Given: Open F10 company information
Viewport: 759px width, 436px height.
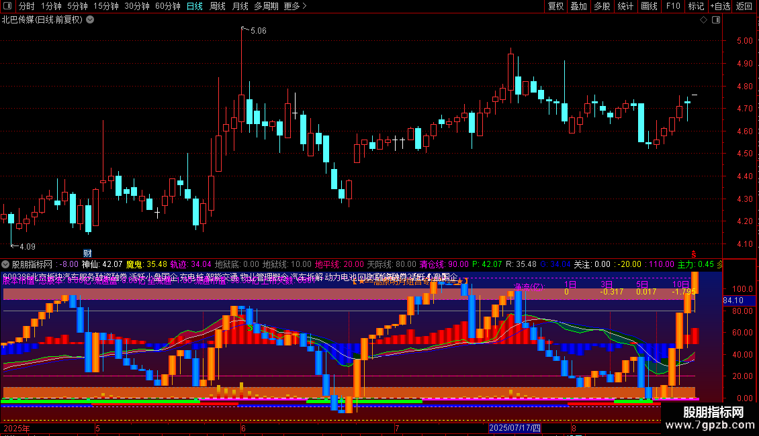Looking at the screenshot, I should 673,6.
